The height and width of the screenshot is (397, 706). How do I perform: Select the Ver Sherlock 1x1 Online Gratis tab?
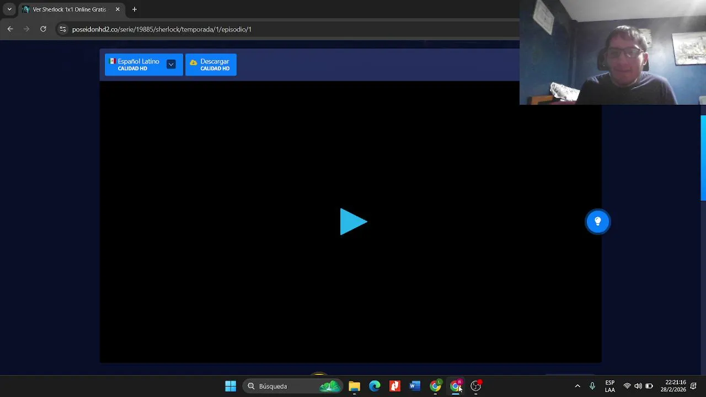coord(69,9)
